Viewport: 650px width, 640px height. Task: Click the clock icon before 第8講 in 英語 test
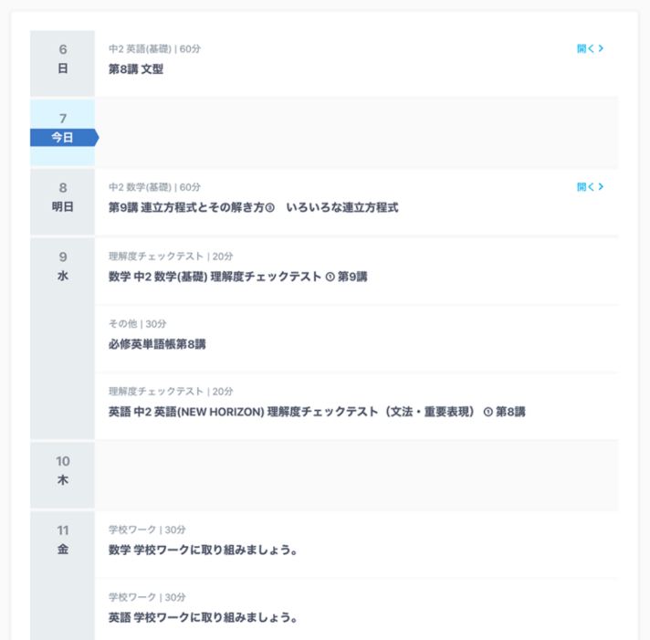488,412
